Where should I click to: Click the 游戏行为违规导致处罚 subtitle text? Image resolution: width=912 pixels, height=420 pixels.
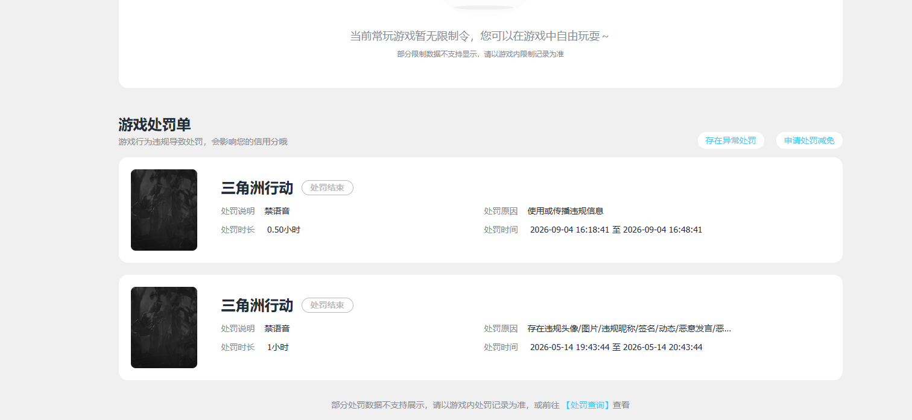(x=203, y=142)
